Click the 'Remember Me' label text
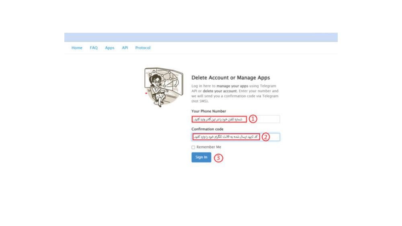The height and width of the screenshot is (226, 402). pyautogui.click(x=209, y=147)
